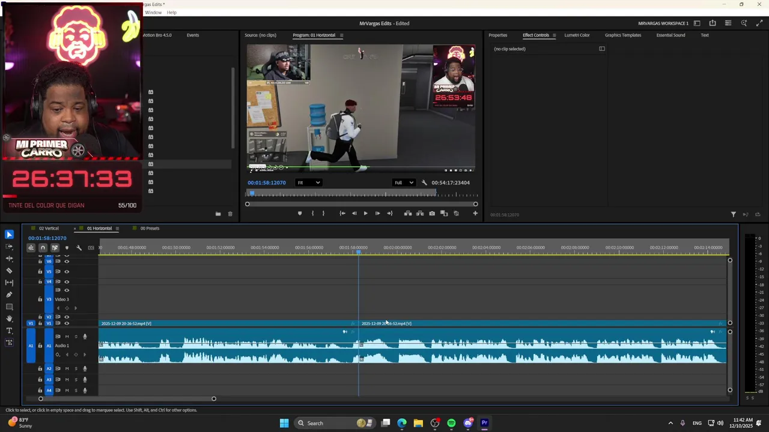Open the Program monitor button editor plus

475,214
